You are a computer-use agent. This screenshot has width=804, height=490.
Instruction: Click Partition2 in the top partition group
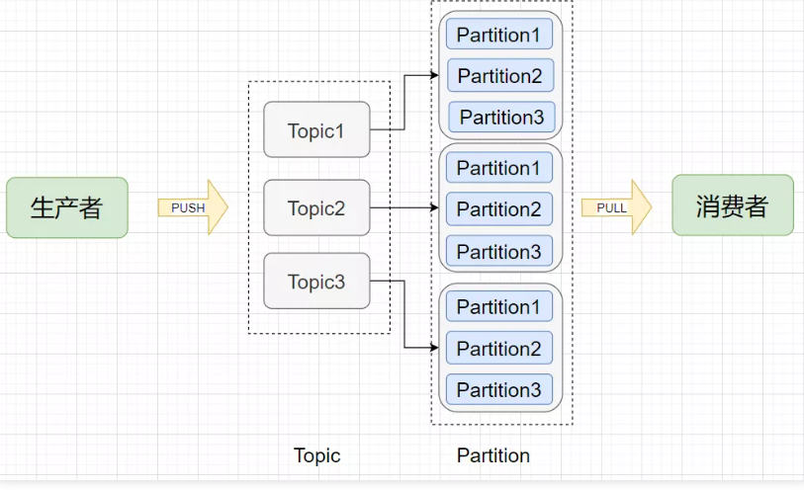(x=499, y=76)
